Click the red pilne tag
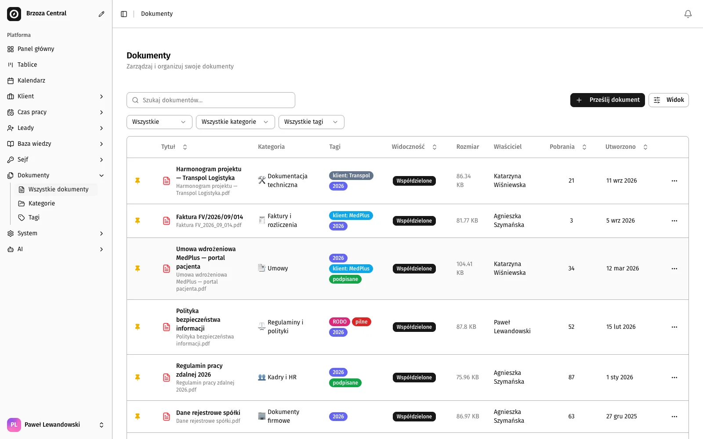This screenshot has width=703, height=439. tap(362, 322)
